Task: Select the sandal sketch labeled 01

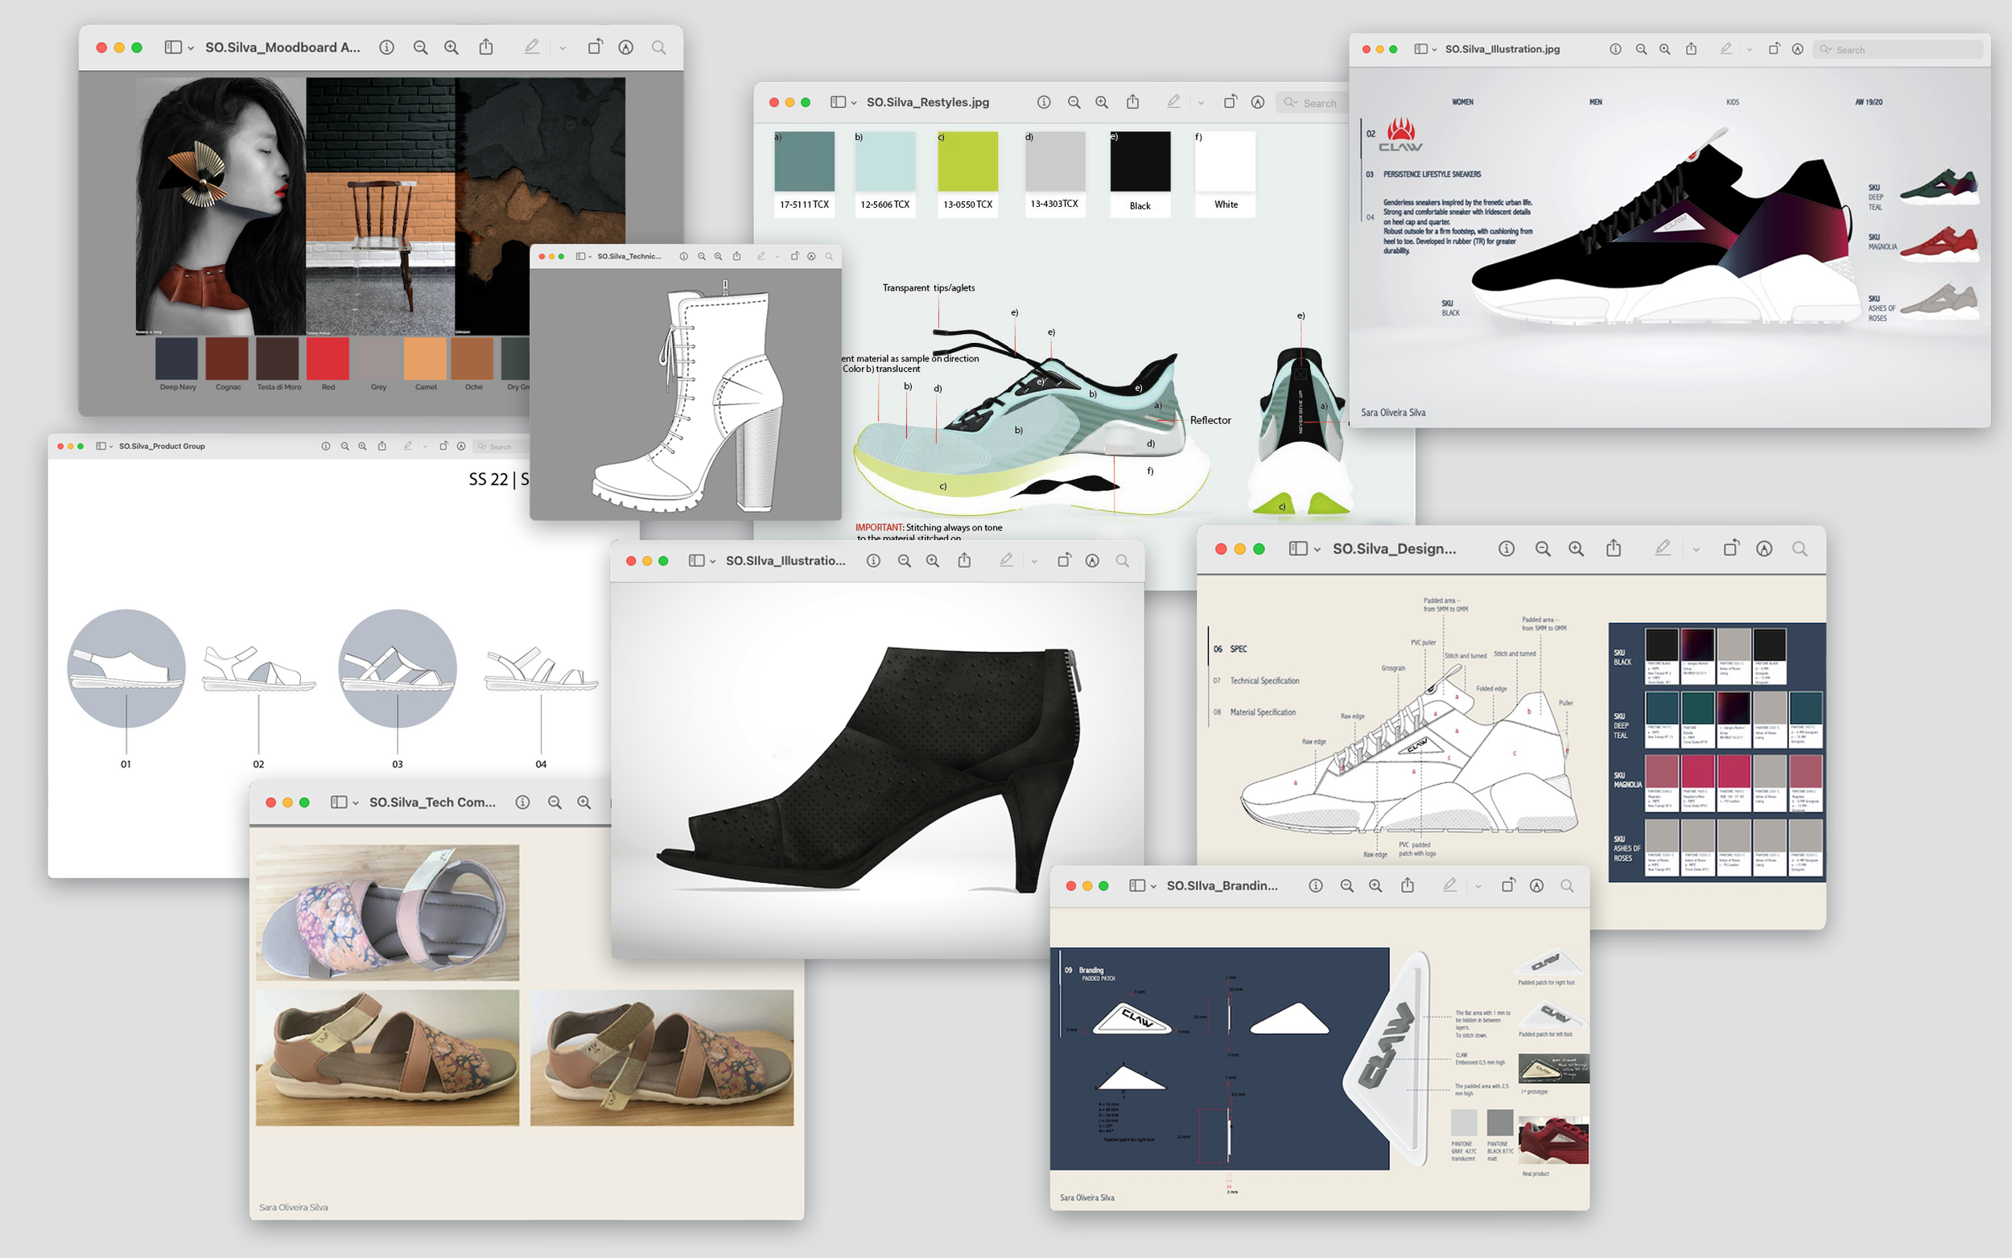Action: (126, 668)
